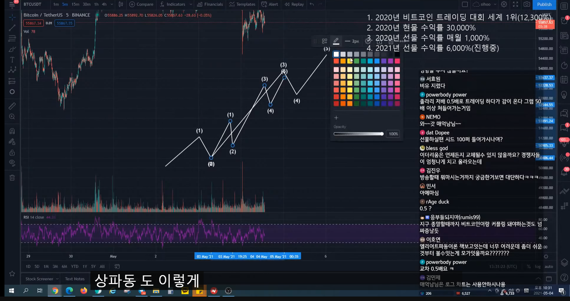Image resolution: width=570 pixels, height=301 pixels.
Task: Take a chart snapshot with camera icon
Action: [527, 4]
